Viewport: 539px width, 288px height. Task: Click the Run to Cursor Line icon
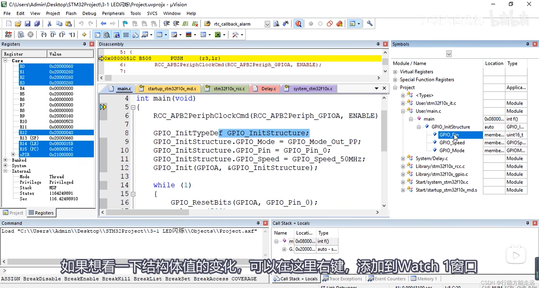[72, 35]
